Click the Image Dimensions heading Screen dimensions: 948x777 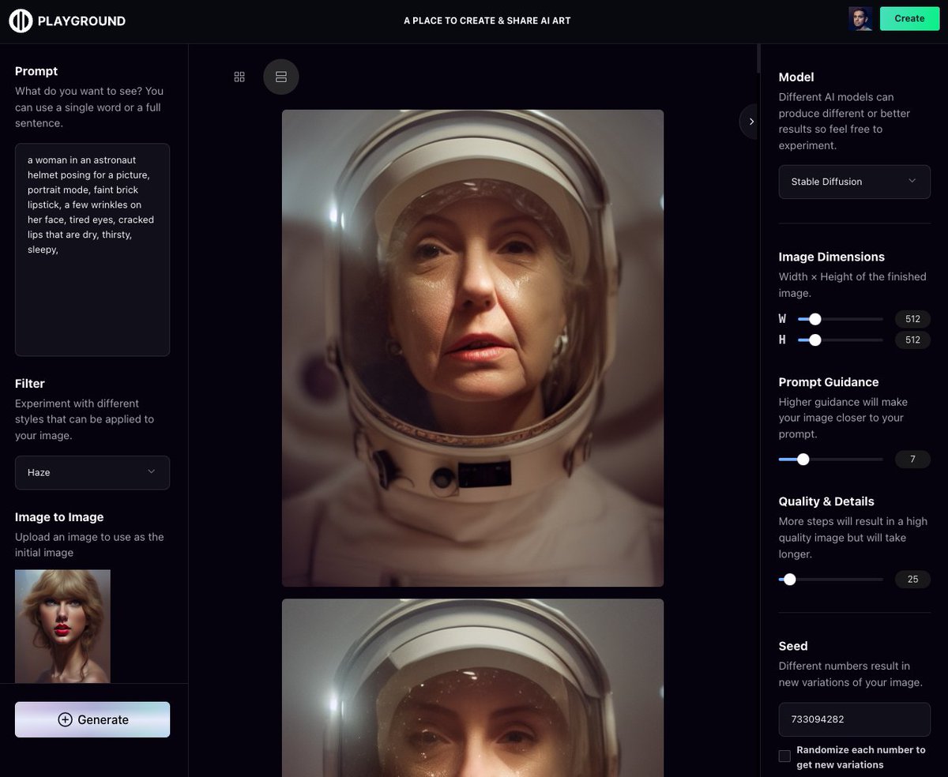click(x=832, y=257)
